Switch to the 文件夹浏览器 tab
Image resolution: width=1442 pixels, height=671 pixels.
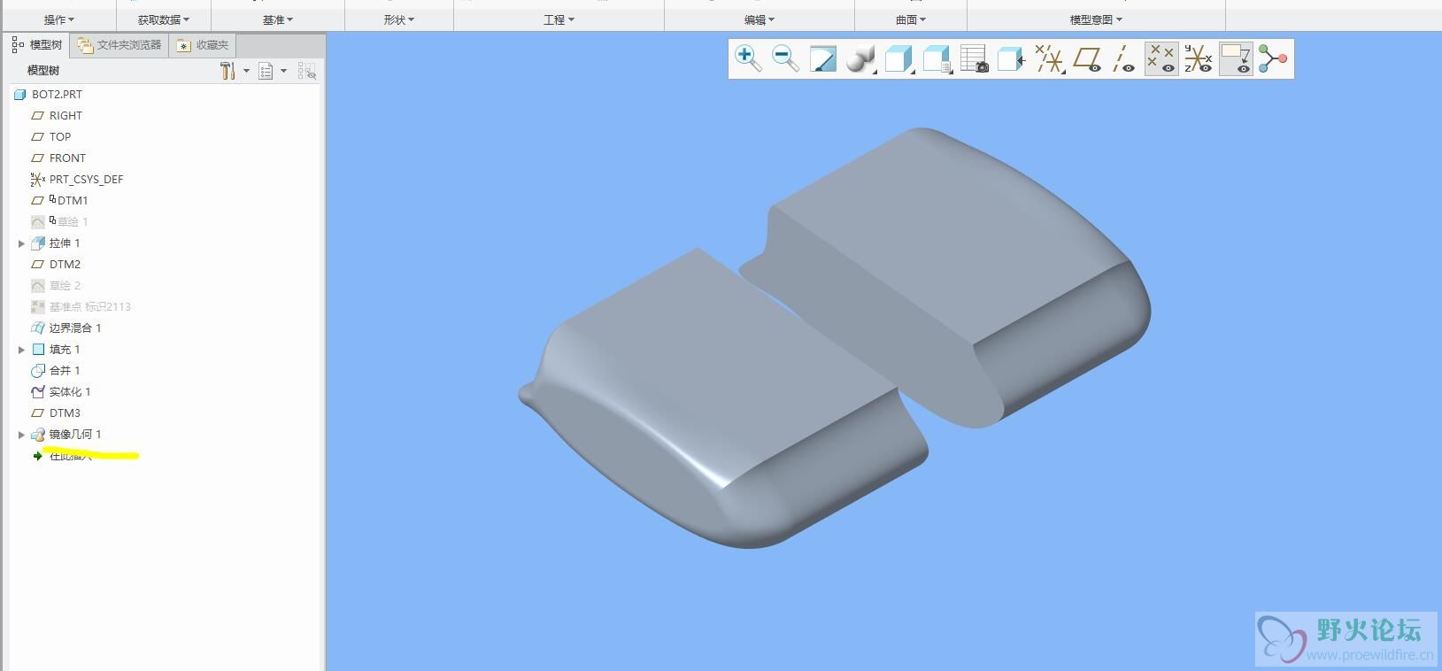tap(119, 44)
